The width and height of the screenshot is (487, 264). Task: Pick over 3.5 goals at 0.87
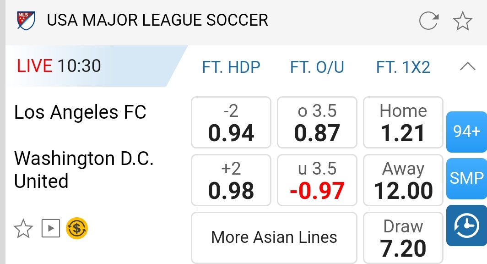point(317,122)
